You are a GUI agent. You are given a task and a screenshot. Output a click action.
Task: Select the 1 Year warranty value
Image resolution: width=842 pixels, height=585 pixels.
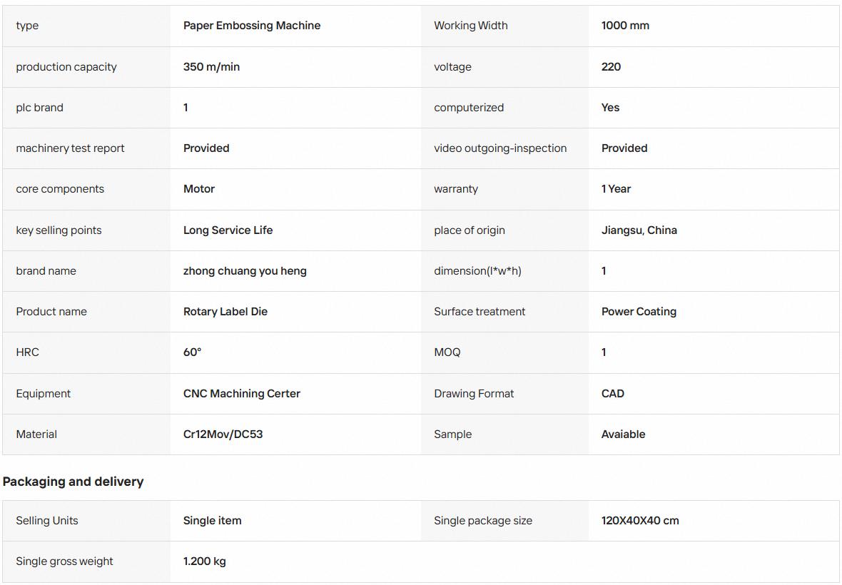coord(616,189)
